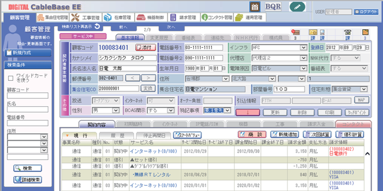Go to next record with 次へ
The width and height of the screenshot is (383, 191).
[x=171, y=27]
